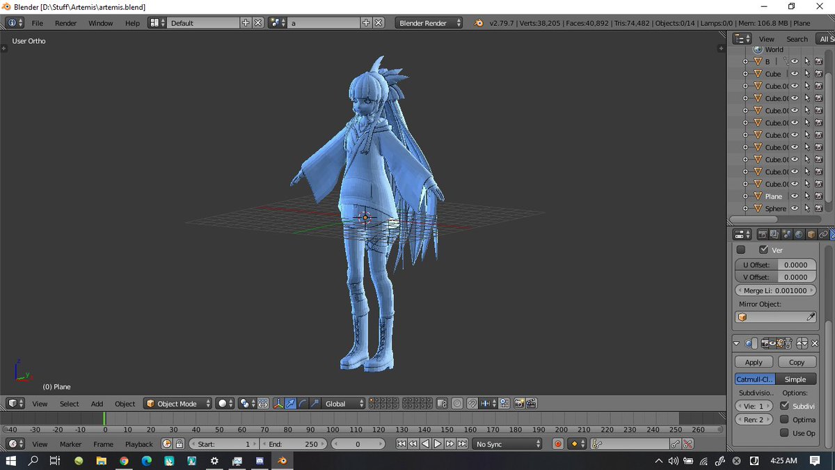Toggle the lock time to other windows icon
835x470 pixels.
(179, 444)
